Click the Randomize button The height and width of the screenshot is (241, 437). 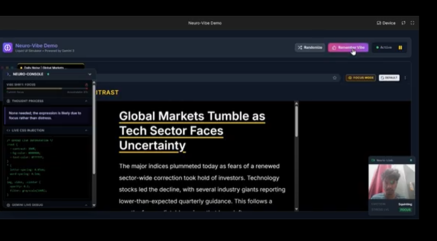pos(310,48)
